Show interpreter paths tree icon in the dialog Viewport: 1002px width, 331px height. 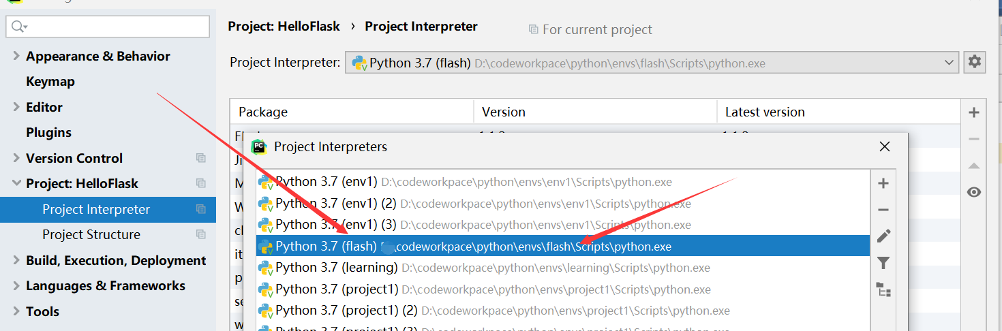883,289
